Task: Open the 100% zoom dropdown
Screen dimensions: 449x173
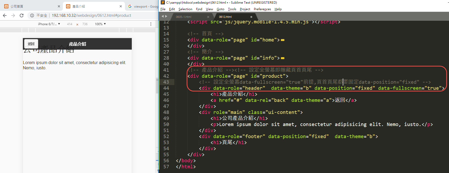Action: click(x=100, y=24)
